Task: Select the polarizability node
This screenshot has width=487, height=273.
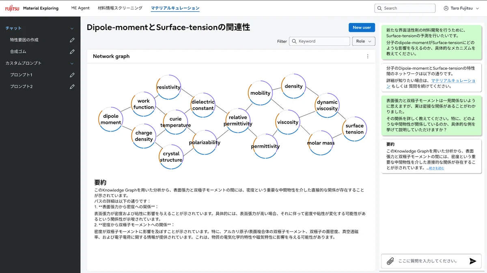Action: tap(205, 143)
